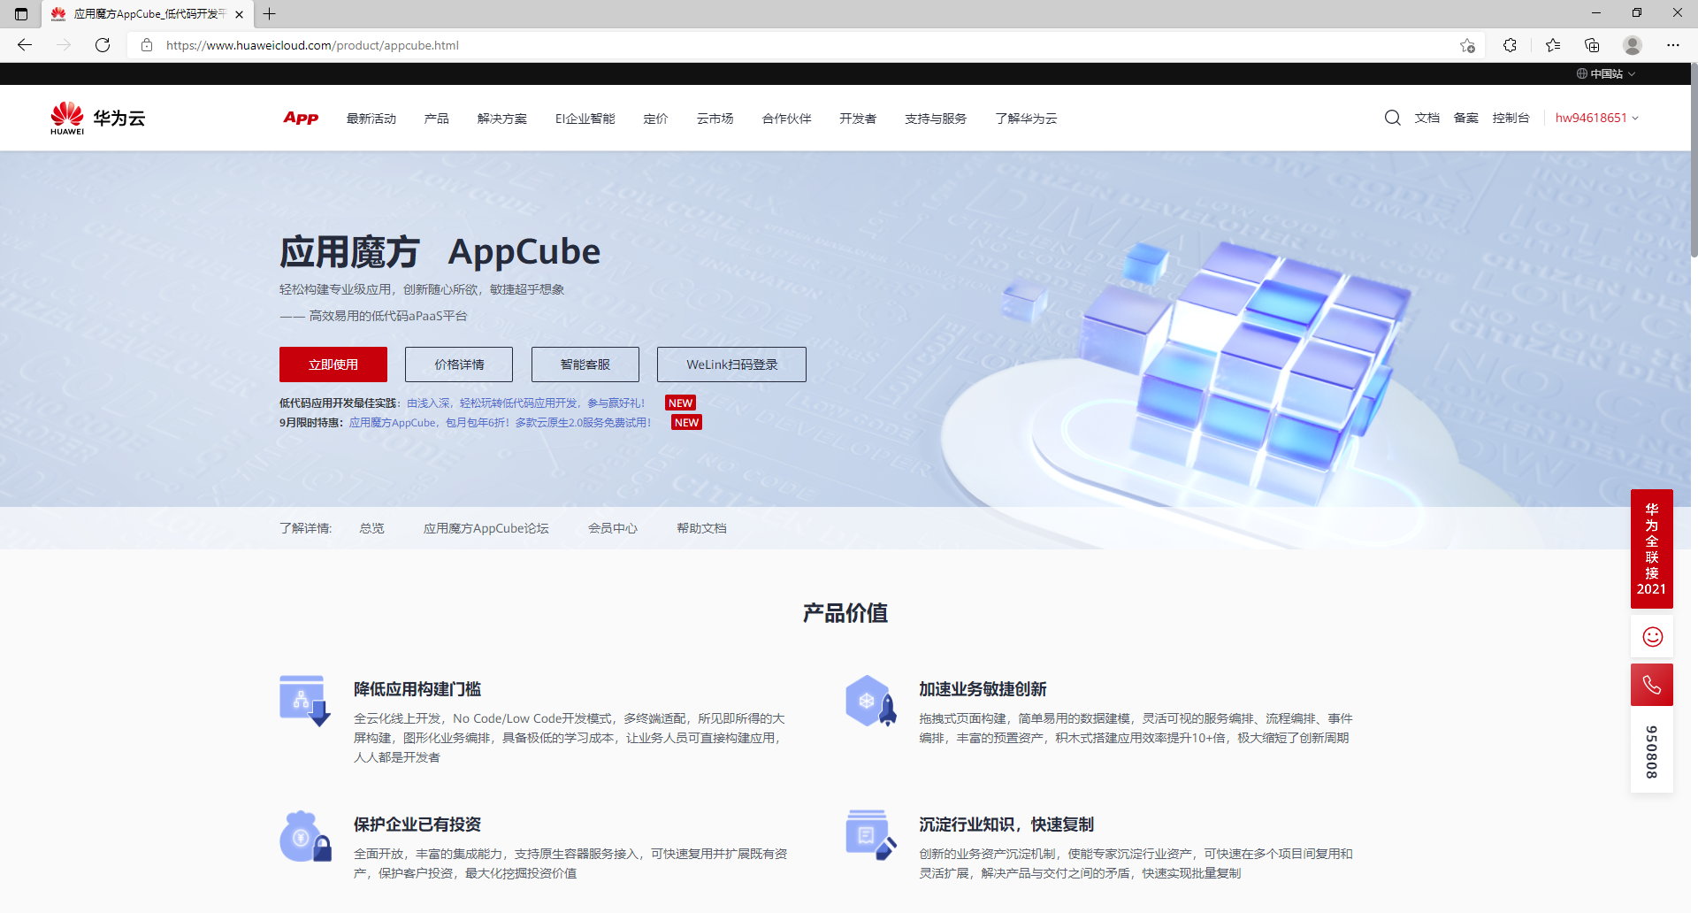Click the 保护企业已有投资 heading

[x=417, y=825]
